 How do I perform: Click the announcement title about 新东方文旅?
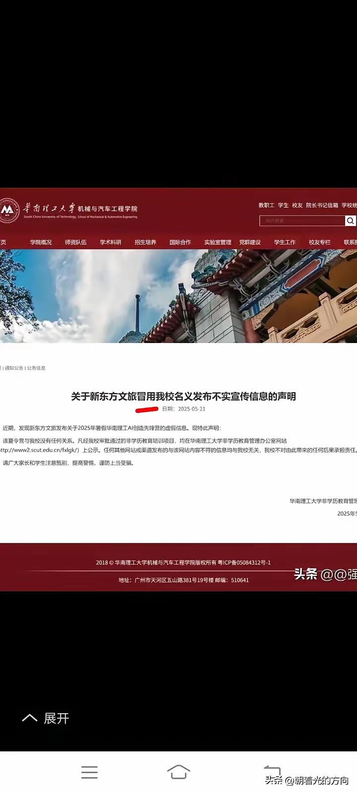(183, 396)
